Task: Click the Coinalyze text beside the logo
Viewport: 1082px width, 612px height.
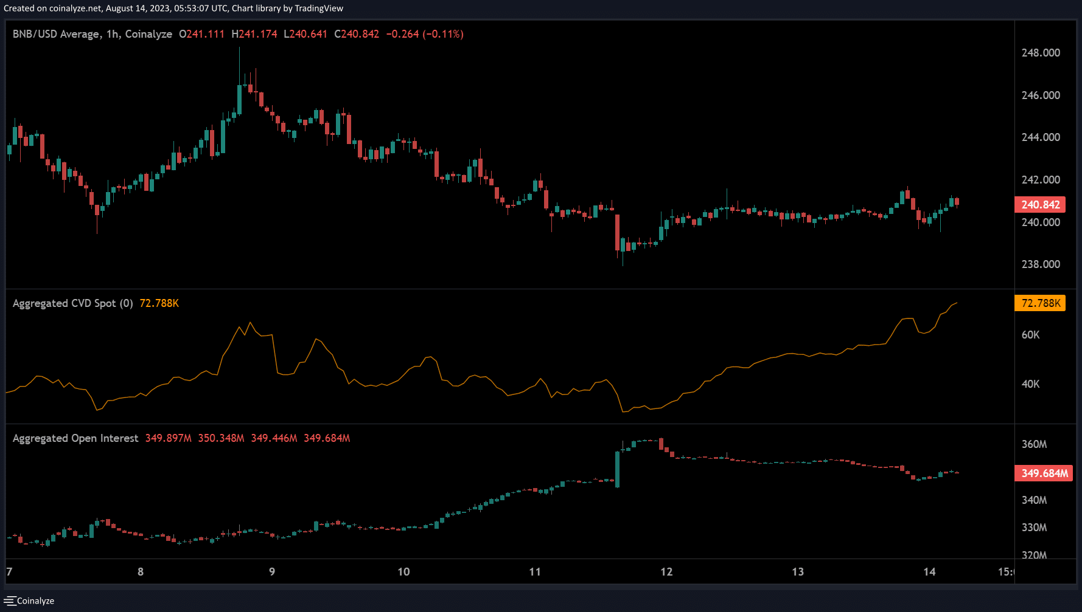Action: pyautogui.click(x=35, y=600)
